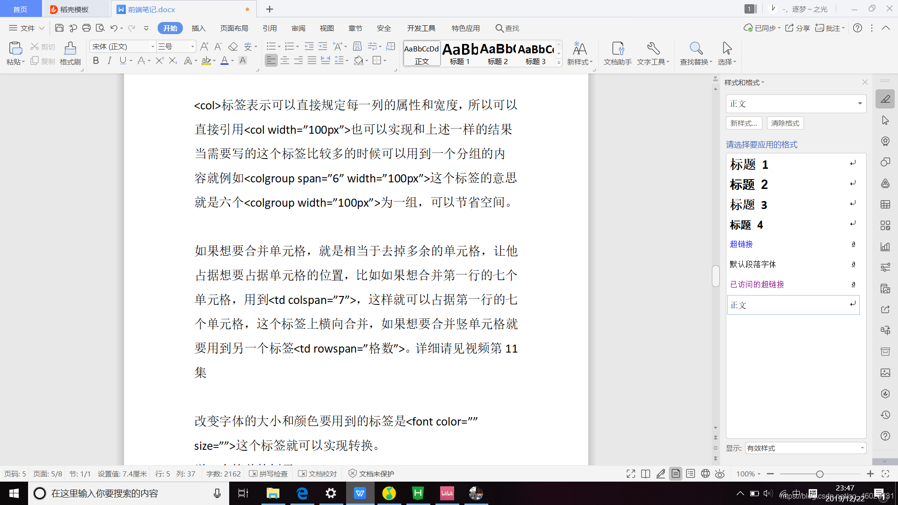The height and width of the screenshot is (505, 898).
Task: Click the 新样式... button in styles panel
Action: point(744,123)
